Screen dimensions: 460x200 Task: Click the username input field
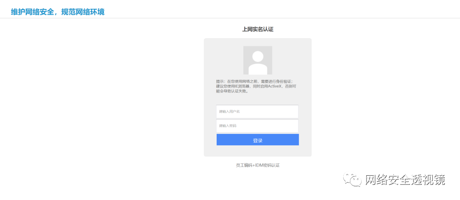257,111
